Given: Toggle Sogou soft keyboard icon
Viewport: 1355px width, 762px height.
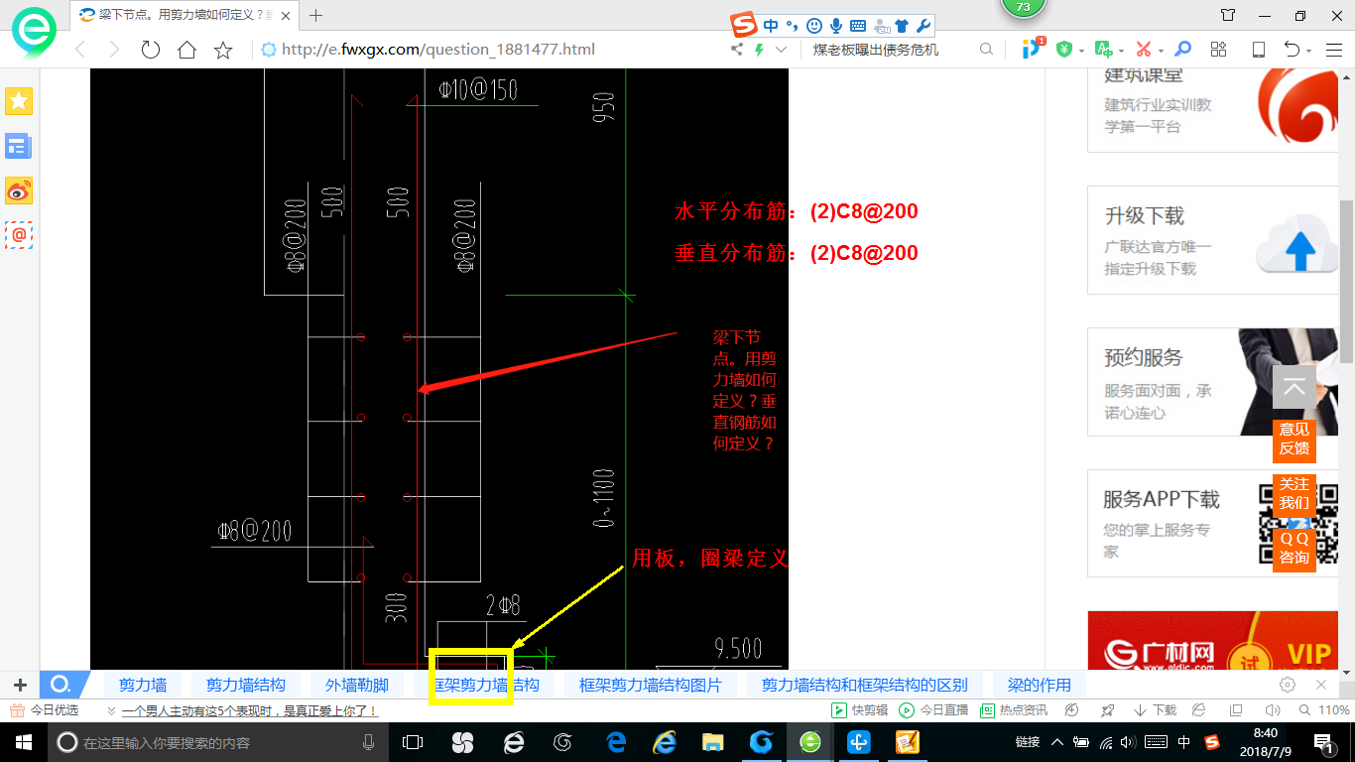Looking at the screenshot, I should coord(858,27).
